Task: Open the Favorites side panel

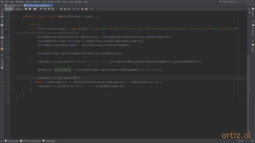Action: (x=2, y=33)
